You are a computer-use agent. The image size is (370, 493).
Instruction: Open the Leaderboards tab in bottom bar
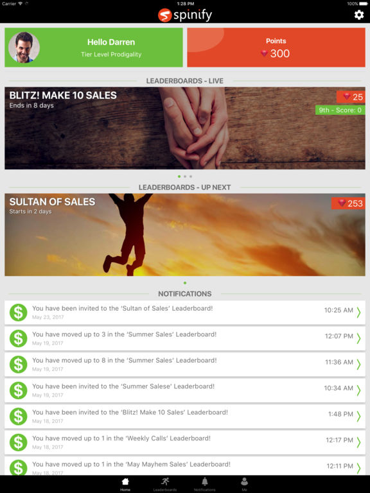(165, 484)
